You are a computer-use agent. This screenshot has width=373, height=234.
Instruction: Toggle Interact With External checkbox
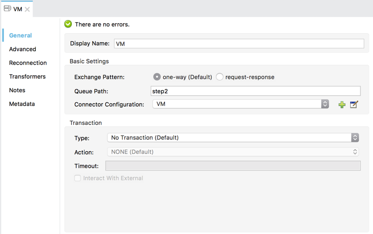click(x=77, y=178)
